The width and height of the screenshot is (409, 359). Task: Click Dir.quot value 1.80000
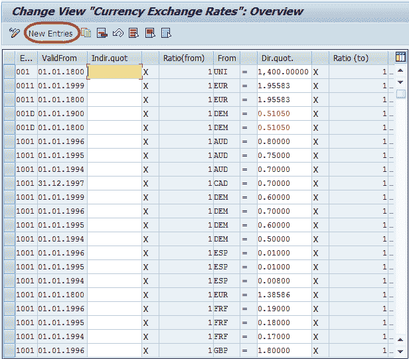point(284,350)
